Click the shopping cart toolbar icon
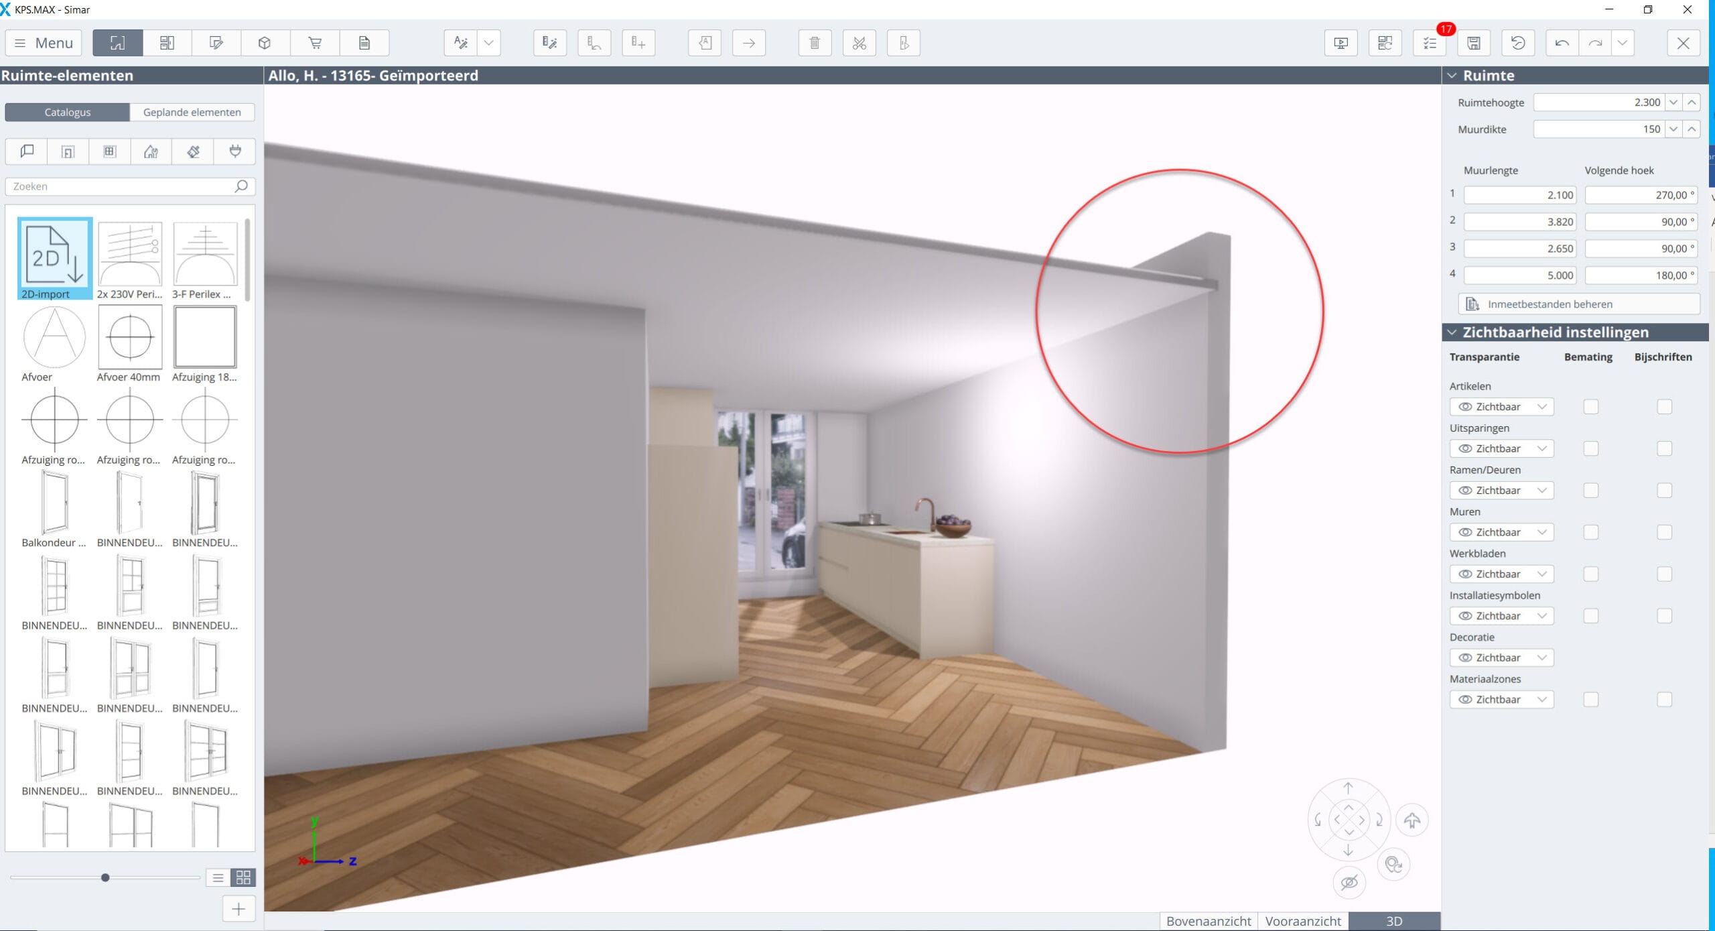The width and height of the screenshot is (1715, 931). click(315, 43)
